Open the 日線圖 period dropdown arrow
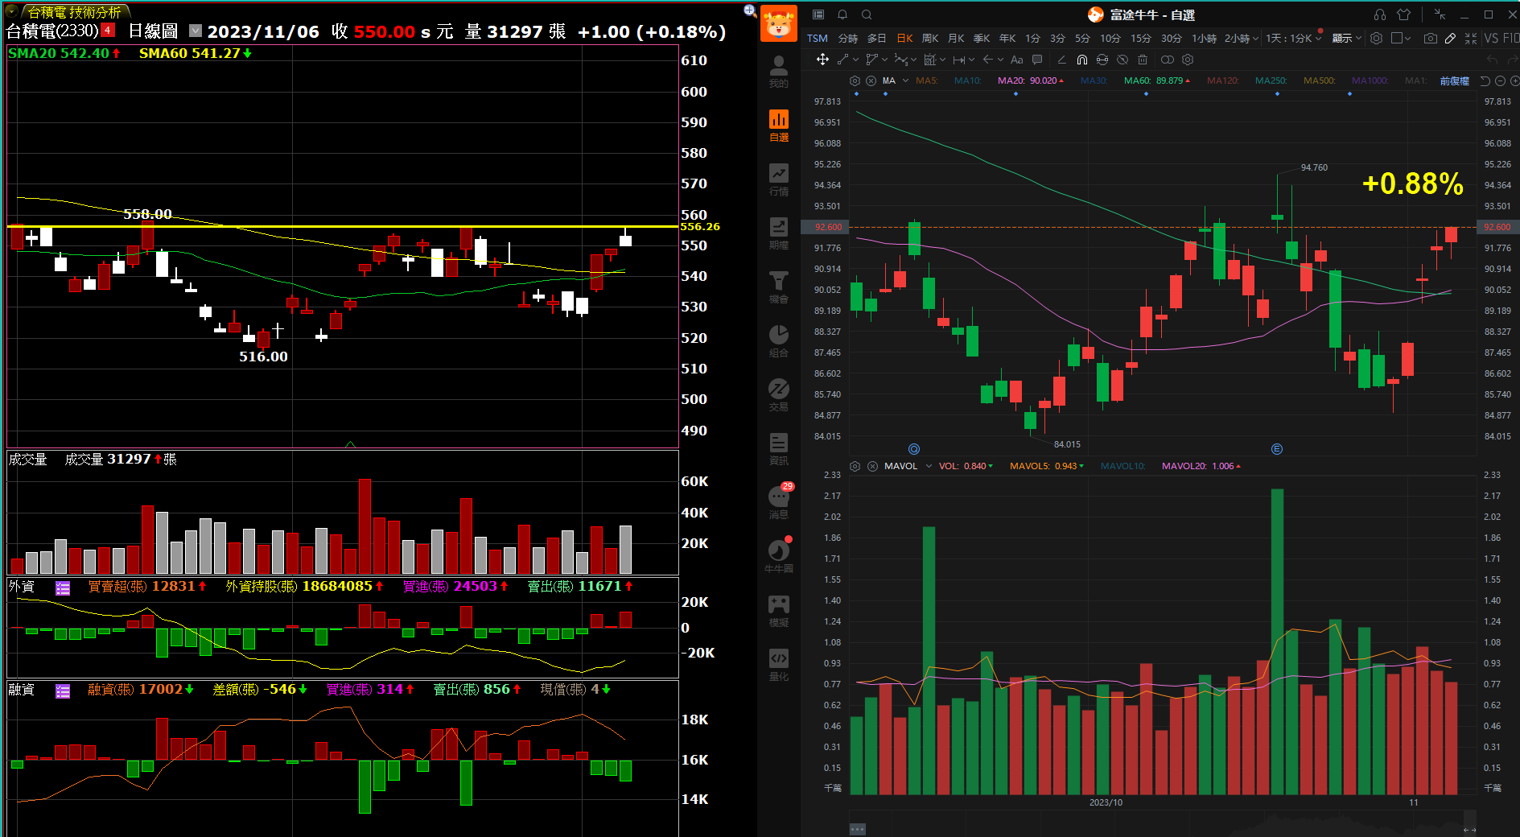This screenshot has height=837, width=1520. point(196,31)
